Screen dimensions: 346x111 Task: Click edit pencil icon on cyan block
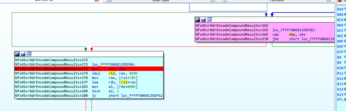23,54
